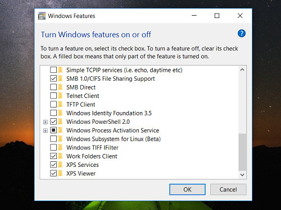The image size is (281, 210).
Task: Click the folder icon beside Work Folders Client
Action: point(60,156)
